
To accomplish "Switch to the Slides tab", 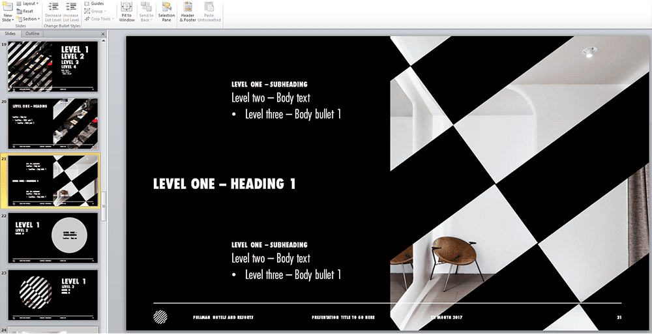I will pyautogui.click(x=10, y=34).
